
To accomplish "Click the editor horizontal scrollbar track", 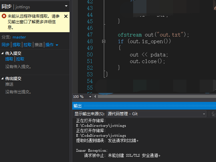I will tap(157, 97).
